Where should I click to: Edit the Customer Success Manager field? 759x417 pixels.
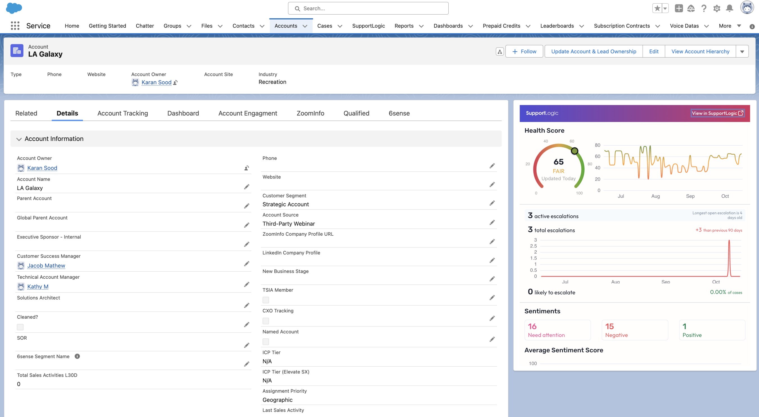pyautogui.click(x=247, y=264)
